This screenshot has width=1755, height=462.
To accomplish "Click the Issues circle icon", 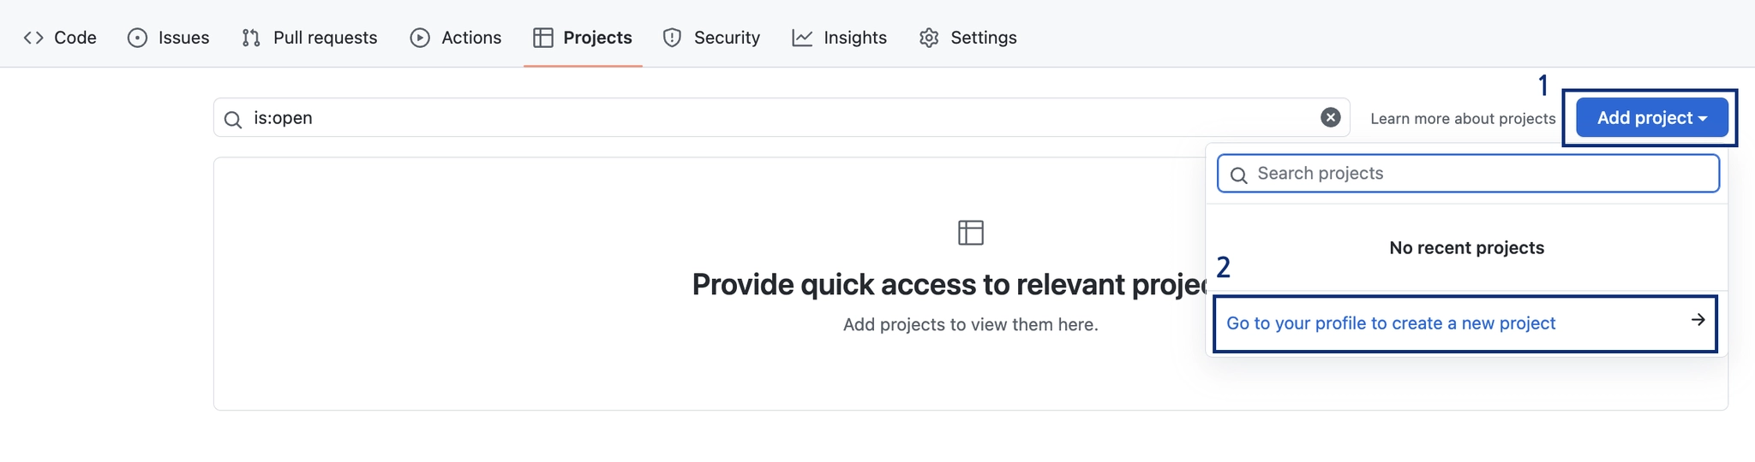I will coord(137,38).
